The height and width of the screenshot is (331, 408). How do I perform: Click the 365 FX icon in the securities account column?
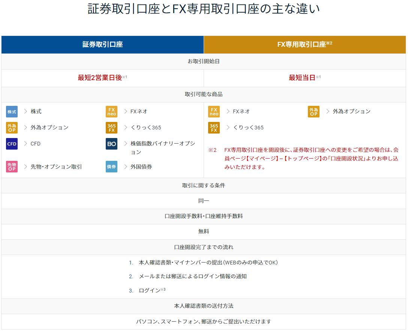(x=111, y=128)
